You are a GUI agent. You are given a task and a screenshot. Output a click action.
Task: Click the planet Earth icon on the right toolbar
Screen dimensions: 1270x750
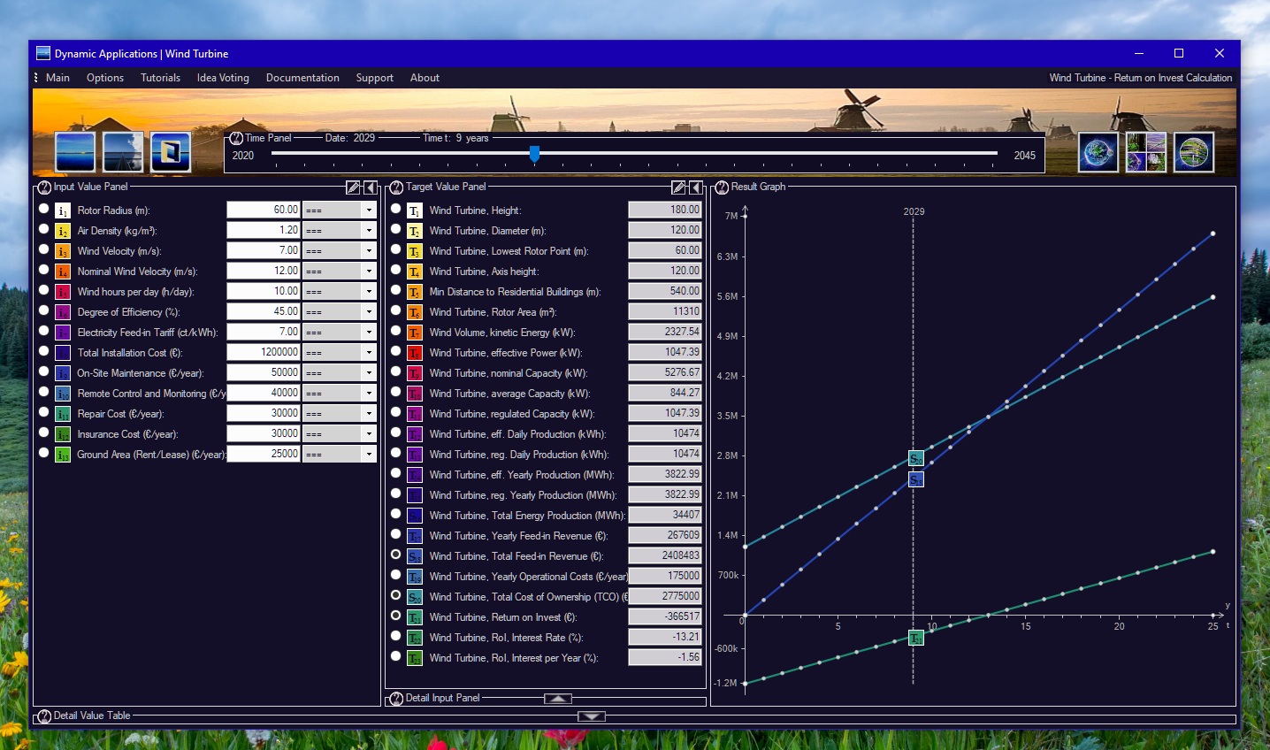[1097, 150]
